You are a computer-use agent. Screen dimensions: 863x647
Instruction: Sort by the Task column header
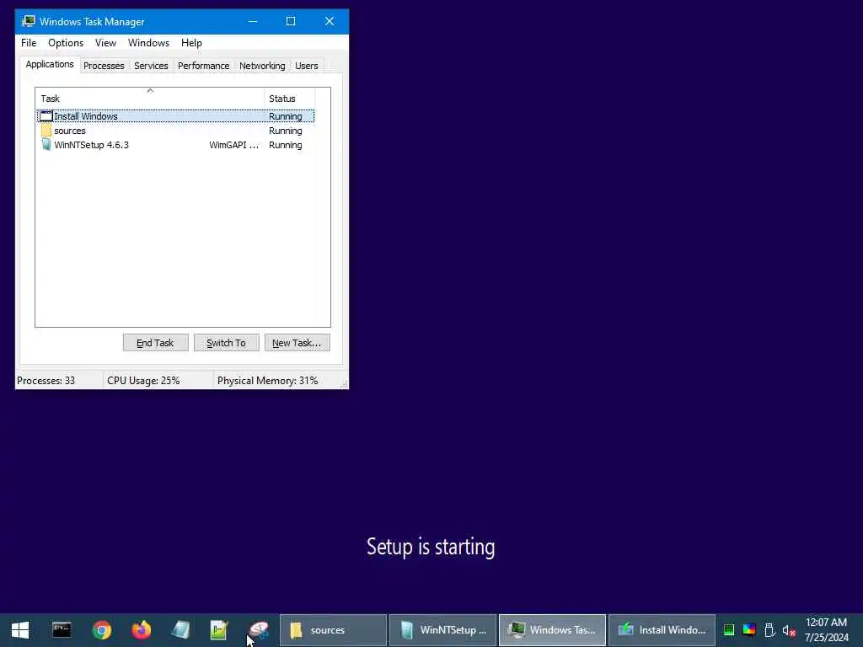click(x=150, y=99)
